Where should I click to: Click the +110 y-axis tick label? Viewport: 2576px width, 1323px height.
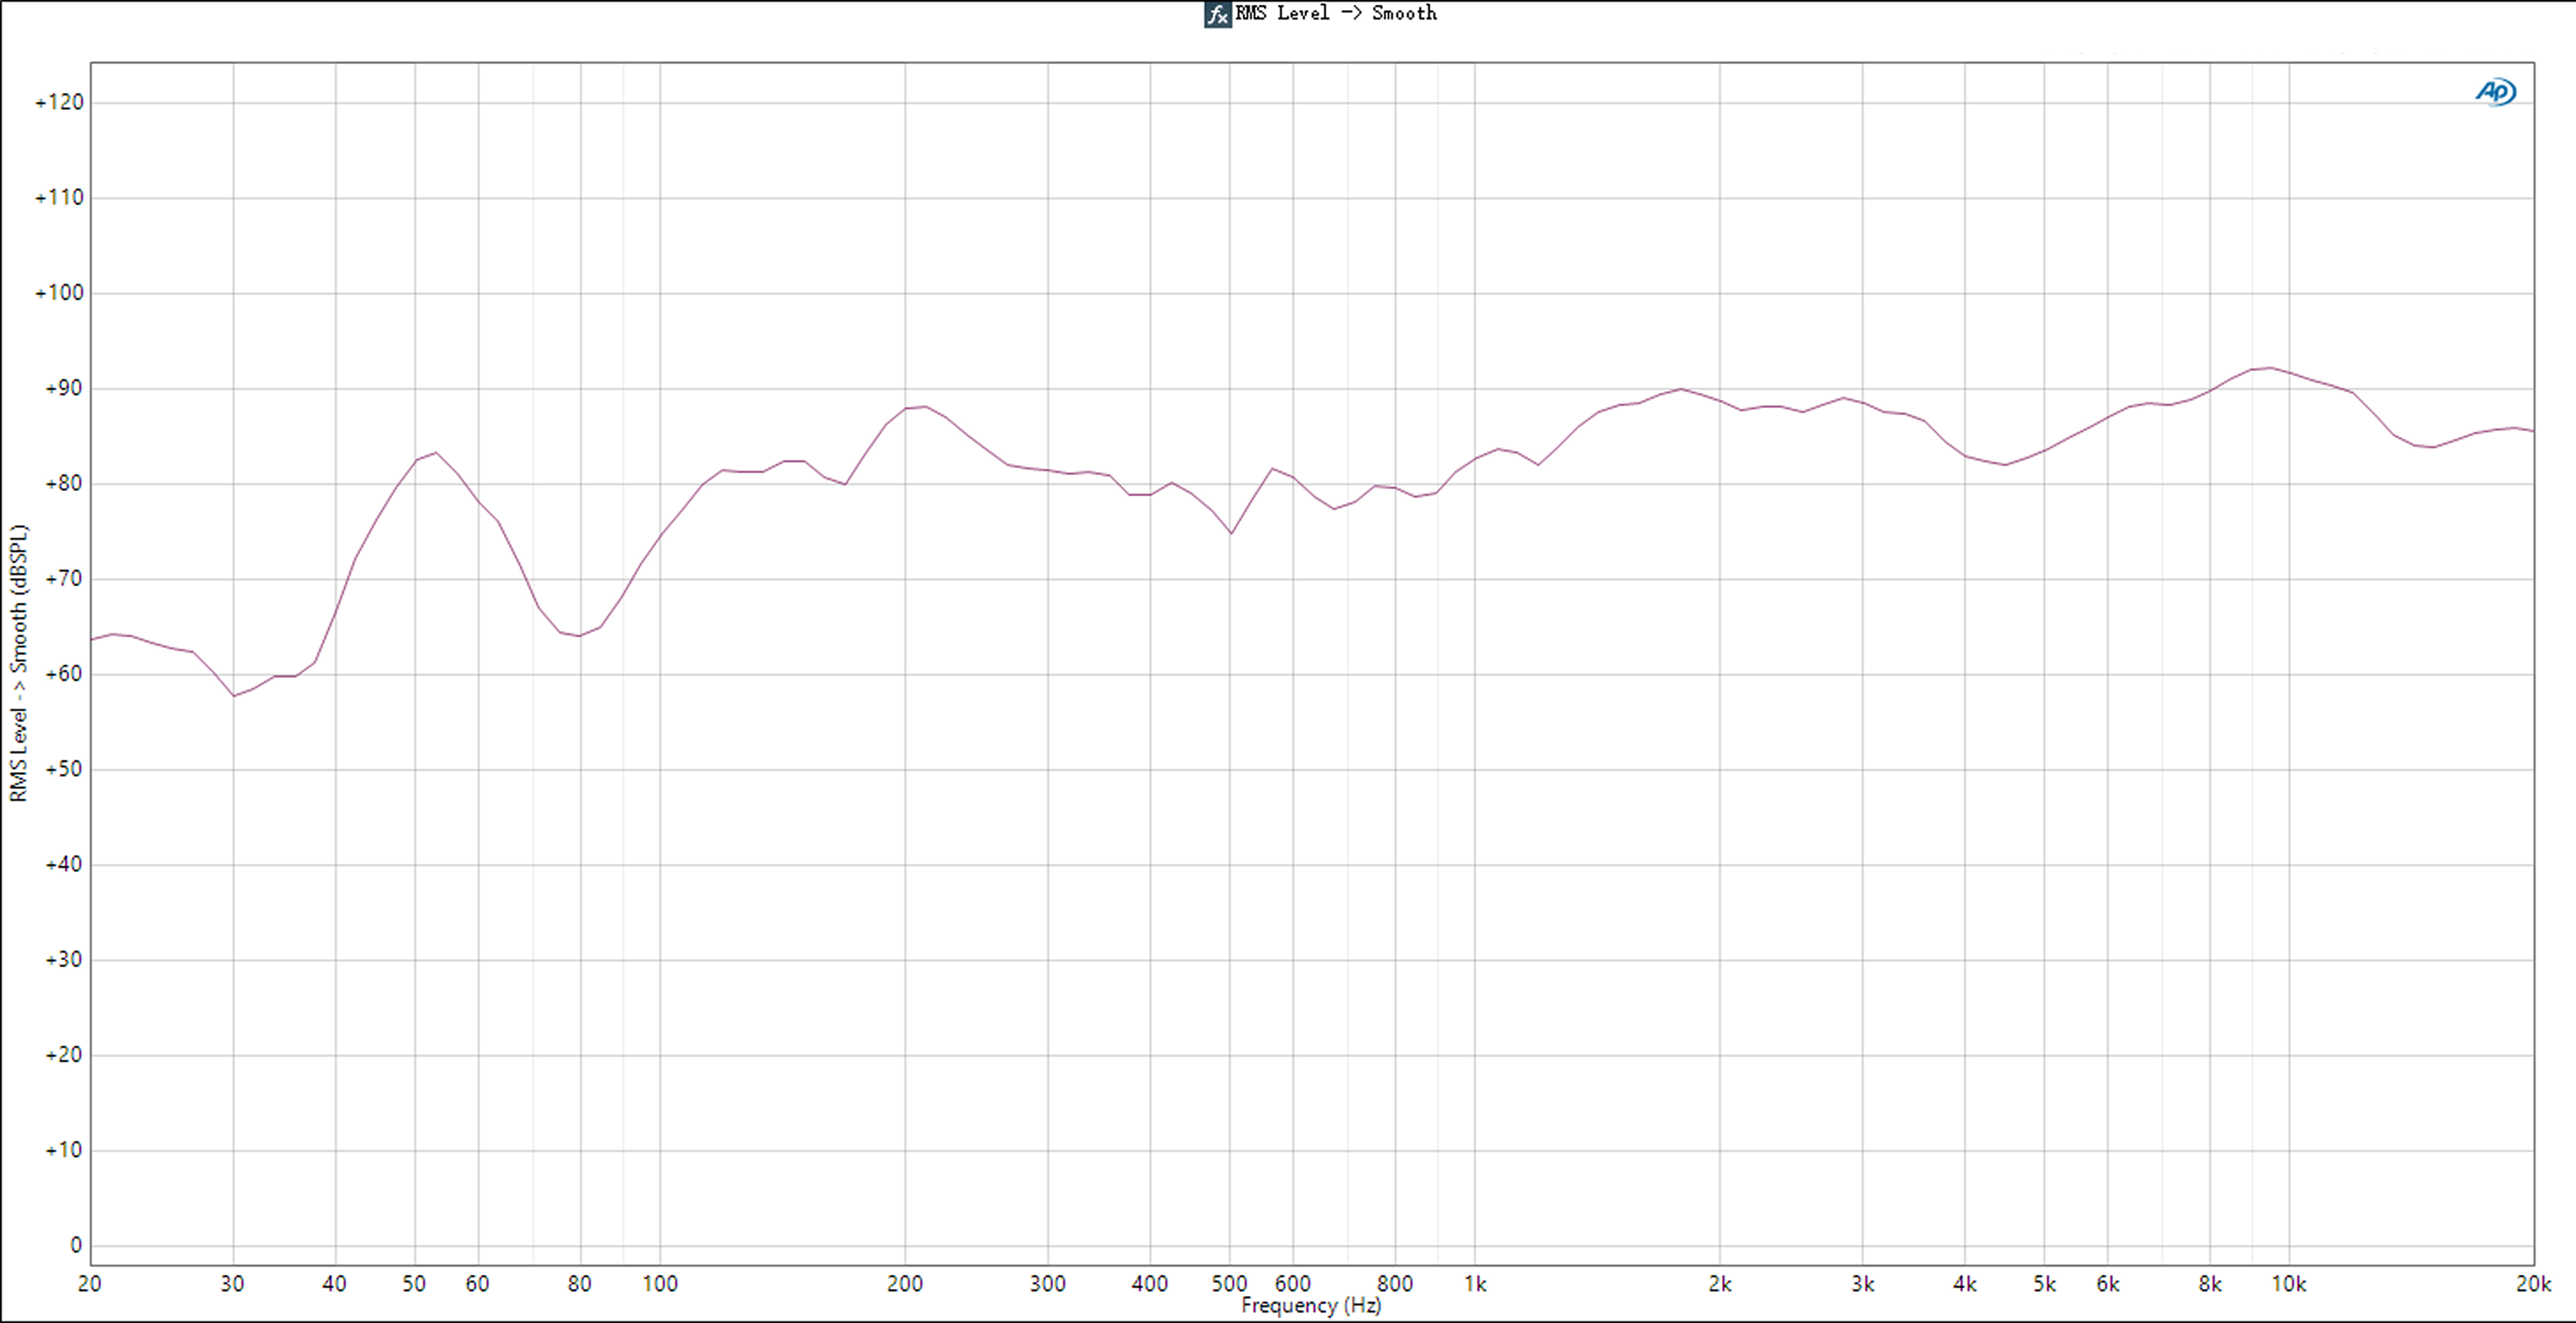coord(59,197)
